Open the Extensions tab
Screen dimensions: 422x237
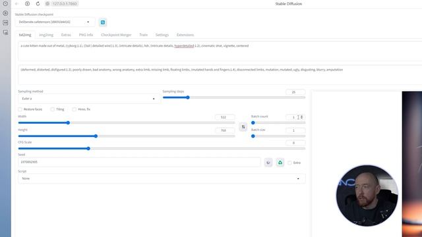(x=185, y=35)
